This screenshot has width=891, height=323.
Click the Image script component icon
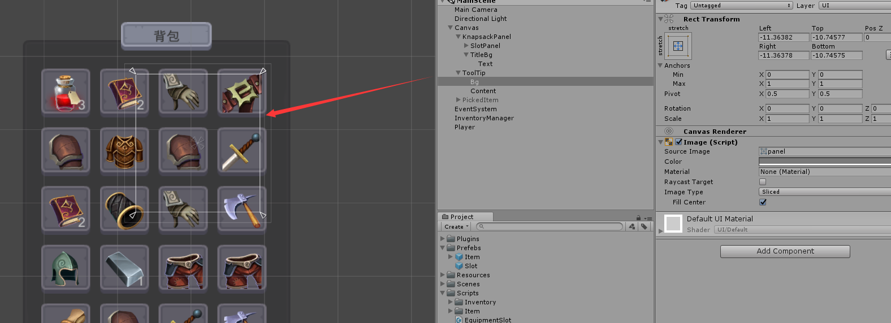[669, 142]
